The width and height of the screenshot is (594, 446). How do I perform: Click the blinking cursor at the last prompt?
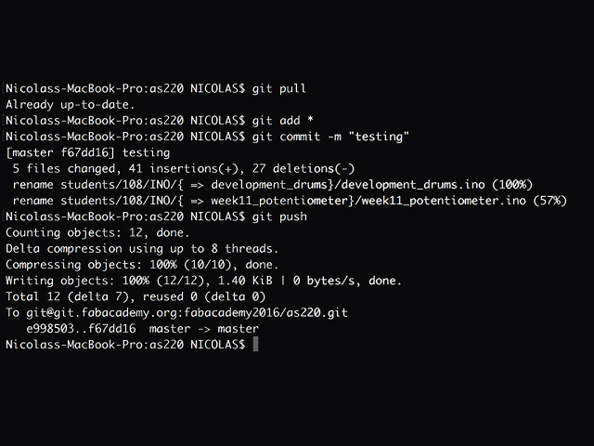(255, 345)
